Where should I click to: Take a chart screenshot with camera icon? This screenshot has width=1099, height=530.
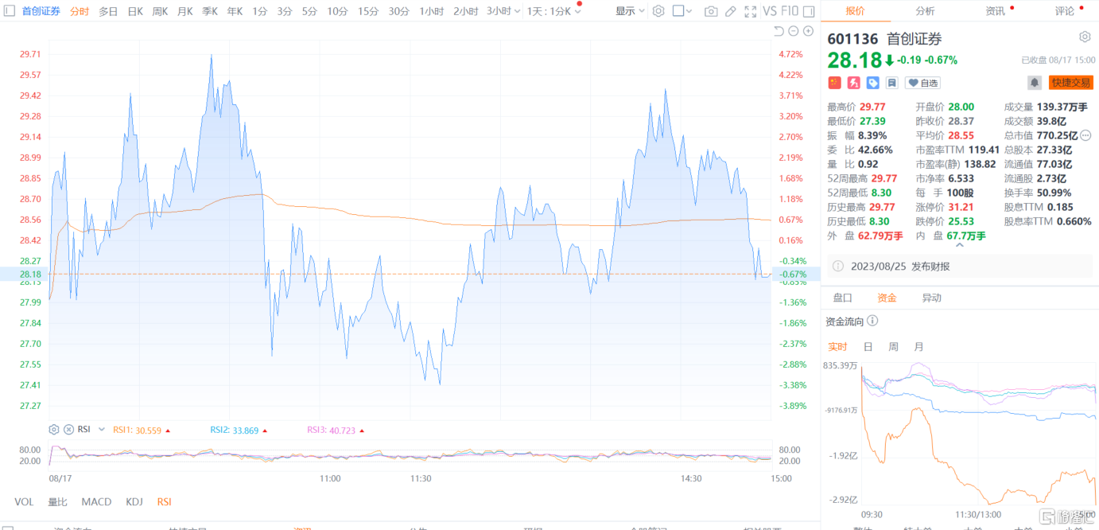pyautogui.click(x=711, y=11)
